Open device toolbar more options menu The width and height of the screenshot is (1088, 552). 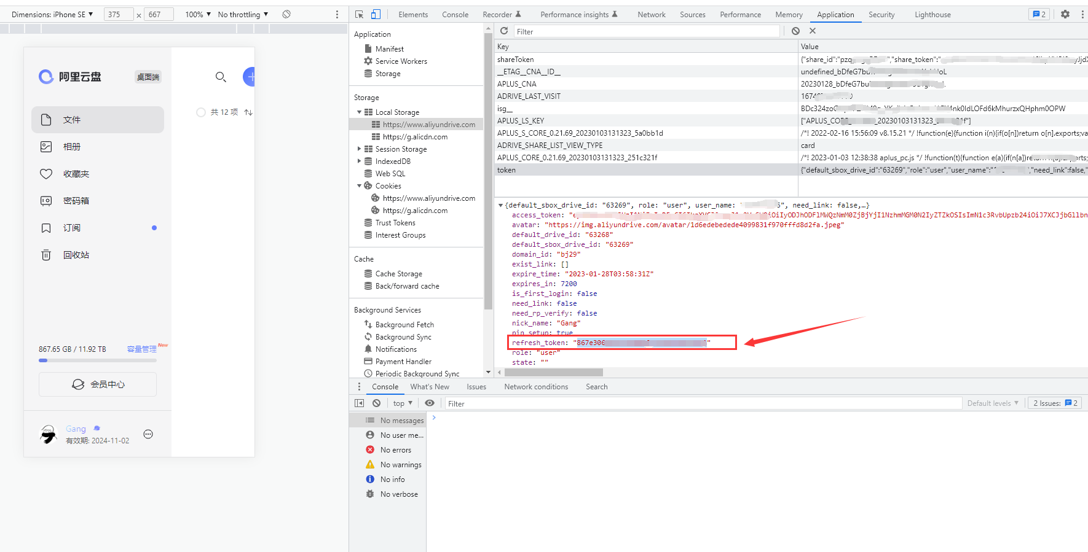(337, 14)
